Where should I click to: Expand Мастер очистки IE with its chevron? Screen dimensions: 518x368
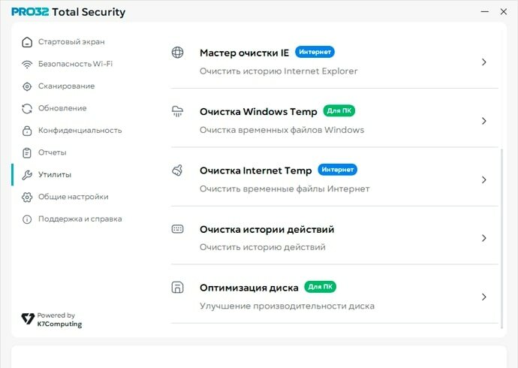tap(484, 62)
